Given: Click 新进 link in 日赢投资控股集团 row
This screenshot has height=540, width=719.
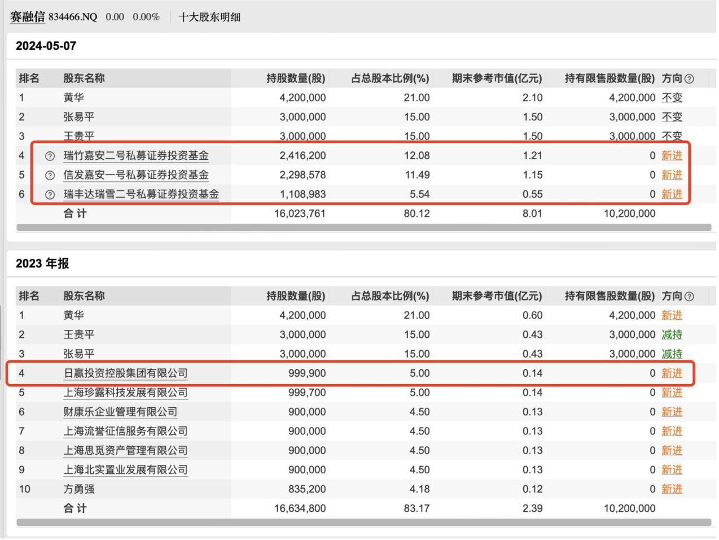Looking at the screenshot, I should coord(672,373).
